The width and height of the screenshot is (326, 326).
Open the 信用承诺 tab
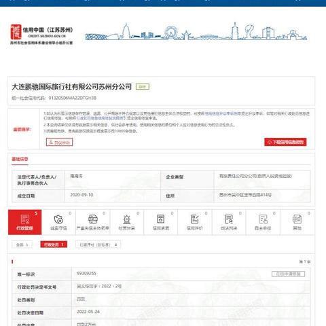coord(161,222)
